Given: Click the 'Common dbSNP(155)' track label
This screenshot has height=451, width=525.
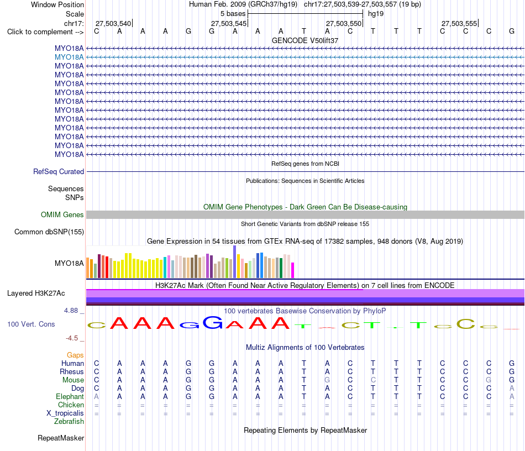Looking at the screenshot, I should coord(49,232).
